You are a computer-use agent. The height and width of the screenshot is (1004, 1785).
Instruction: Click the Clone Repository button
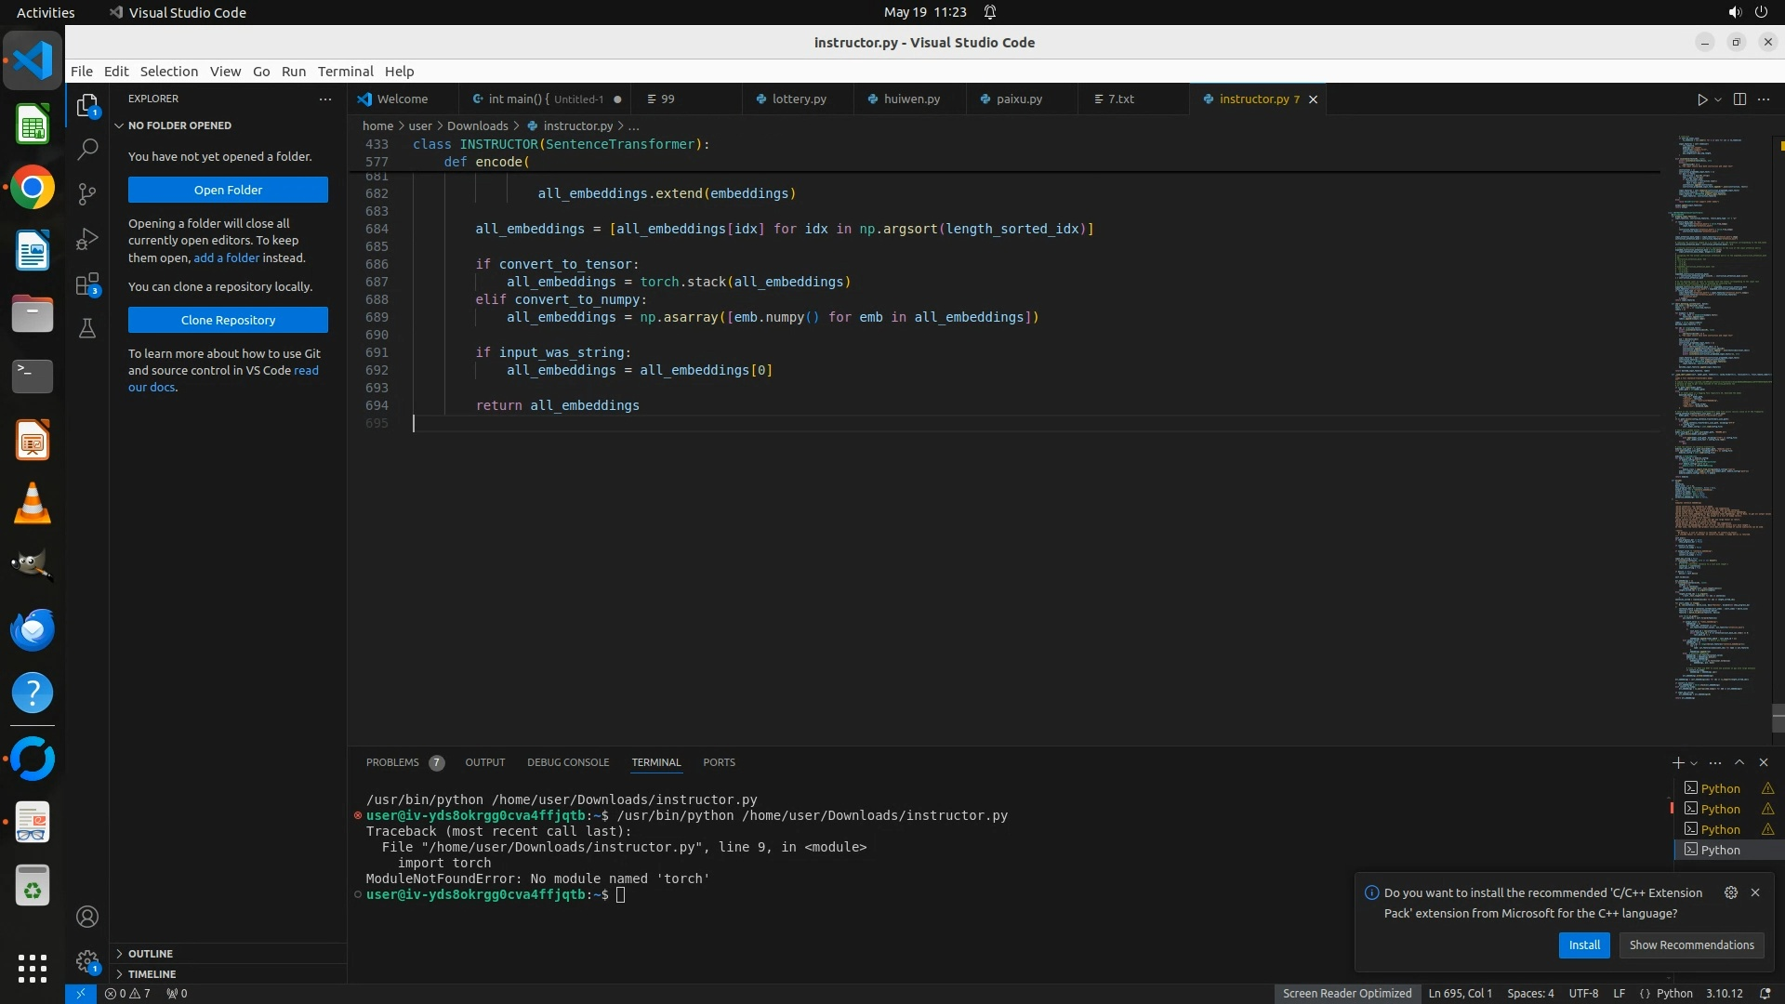[x=228, y=320]
